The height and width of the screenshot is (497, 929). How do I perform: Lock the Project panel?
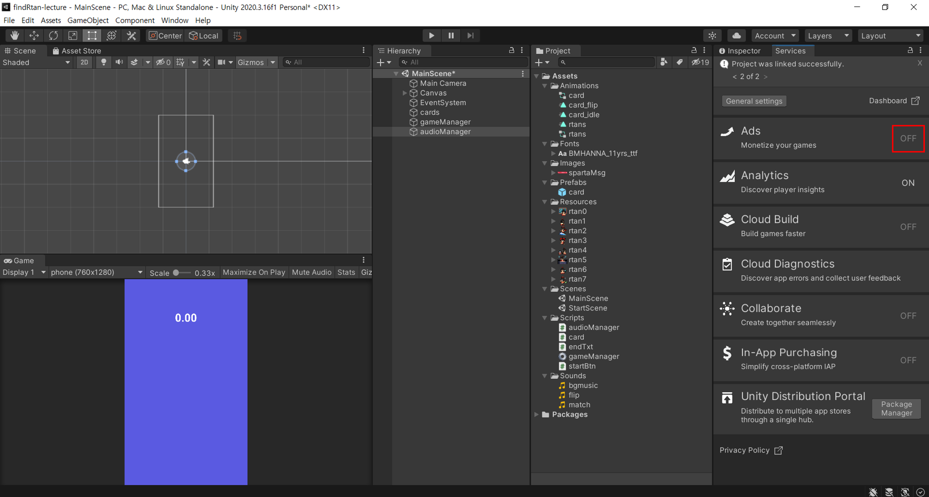tap(694, 50)
